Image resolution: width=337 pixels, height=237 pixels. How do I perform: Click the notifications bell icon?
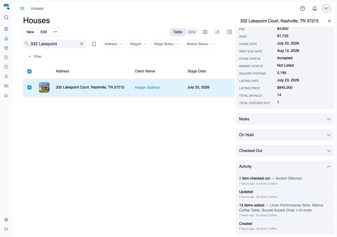point(315,8)
